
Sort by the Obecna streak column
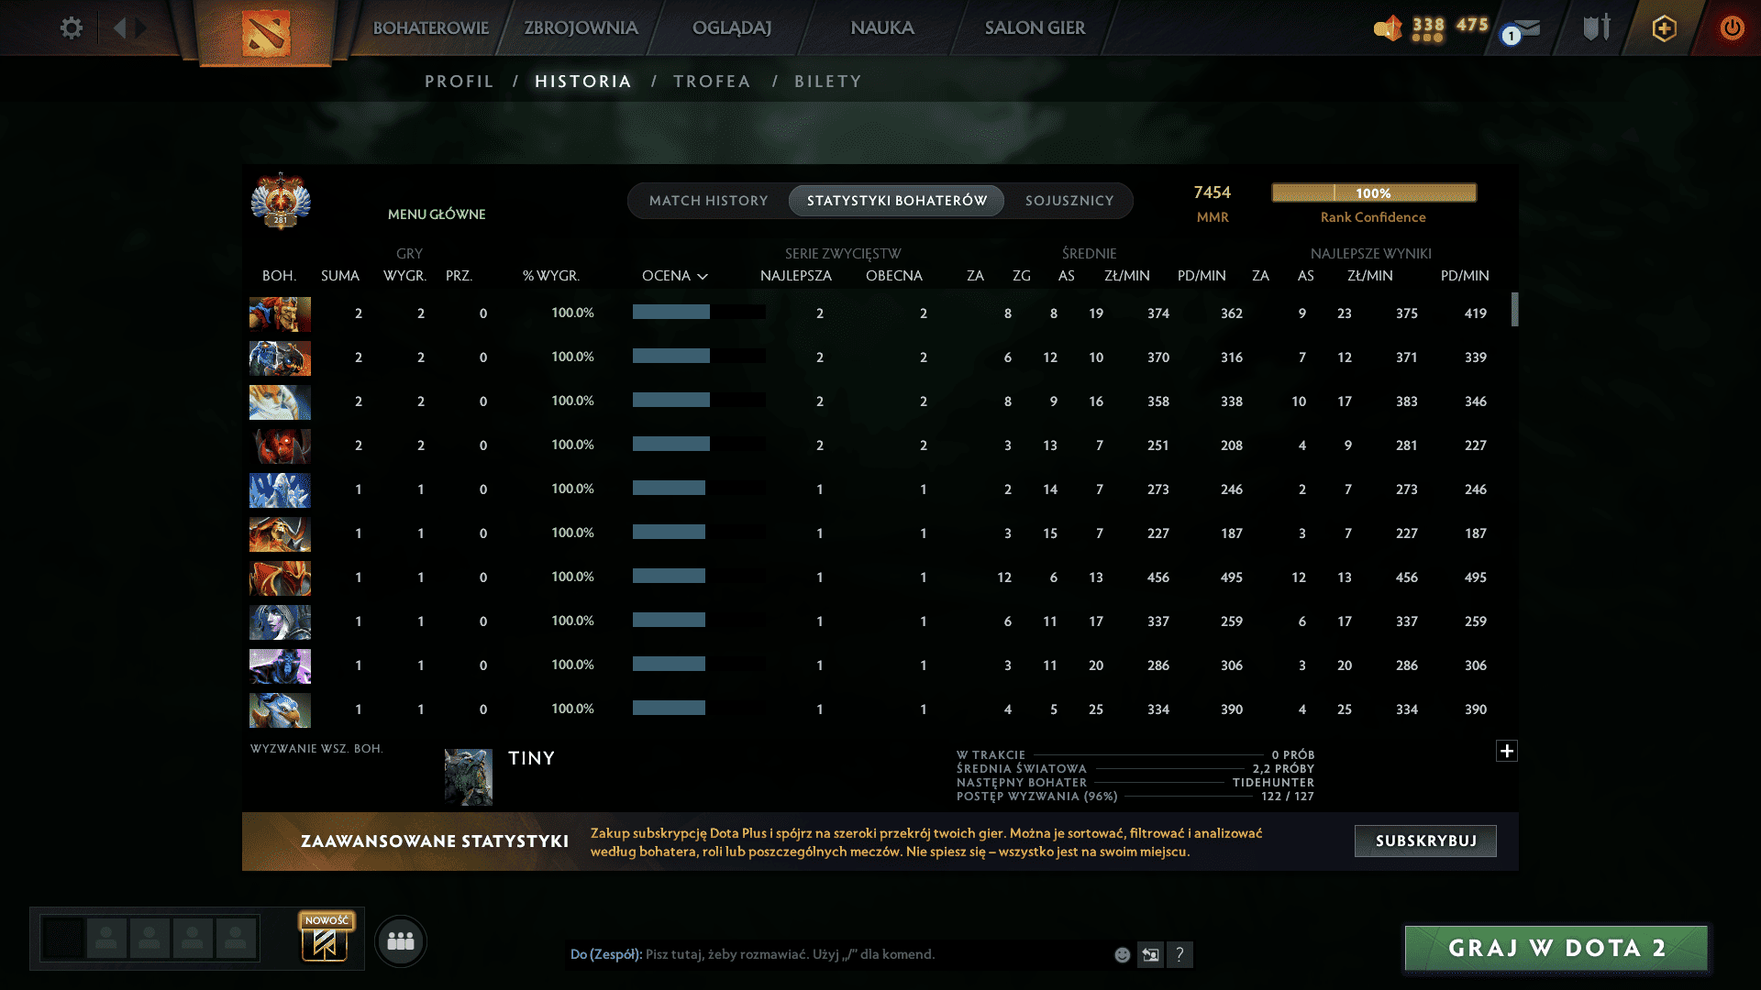tap(893, 276)
